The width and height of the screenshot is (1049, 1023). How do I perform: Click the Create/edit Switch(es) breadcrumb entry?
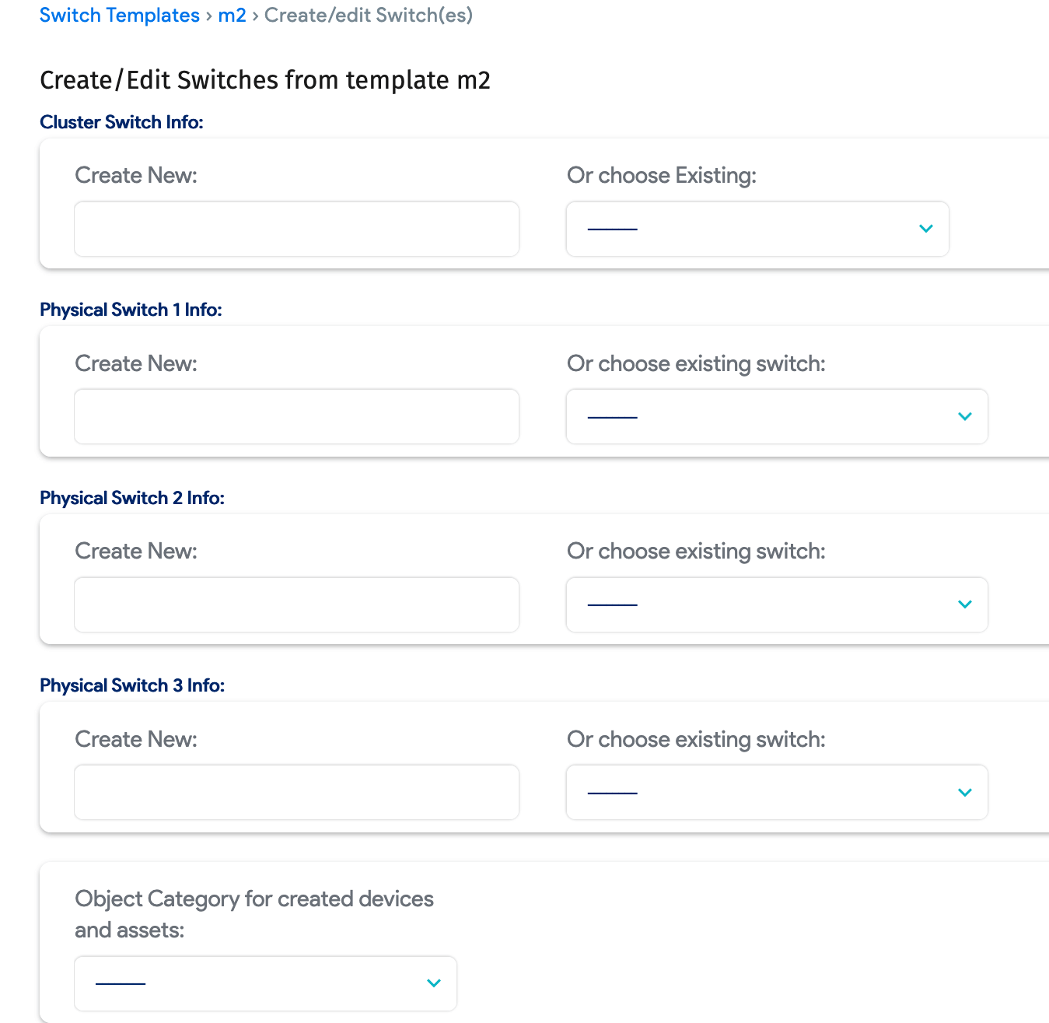(x=368, y=15)
